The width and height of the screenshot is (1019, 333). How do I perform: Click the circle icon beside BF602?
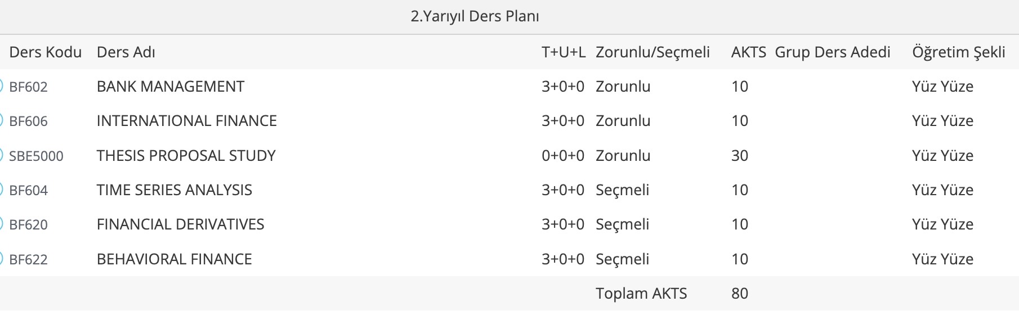pos(2,87)
